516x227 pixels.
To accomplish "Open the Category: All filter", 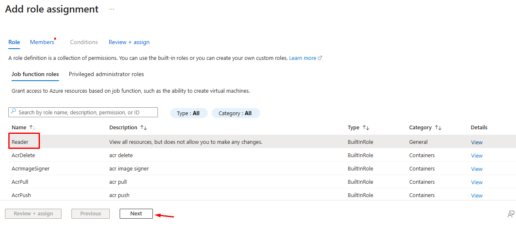I will [236, 113].
